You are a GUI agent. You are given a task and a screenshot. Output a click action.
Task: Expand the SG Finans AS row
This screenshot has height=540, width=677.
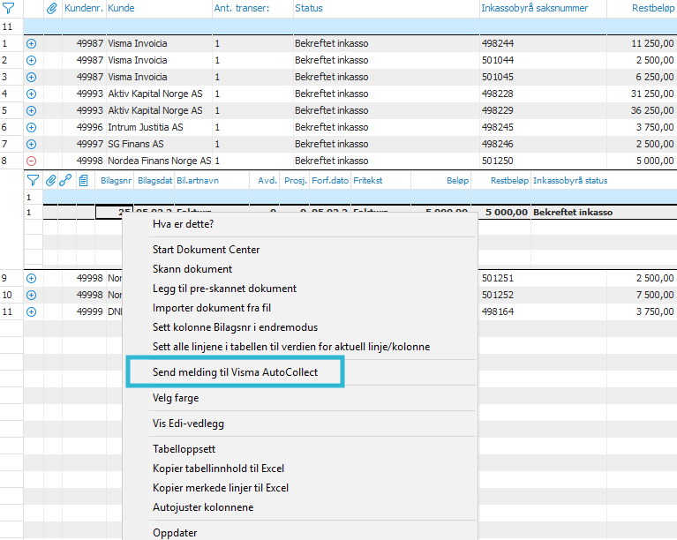[31, 144]
